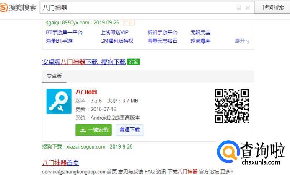The height and width of the screenshot is (175, 290).
Task: Click the green 安全 badge
Action: click(x=133, y=62)
